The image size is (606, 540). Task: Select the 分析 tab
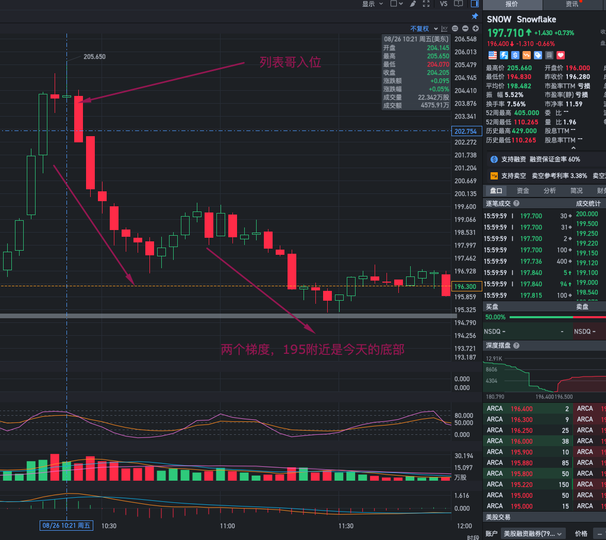tap(549, 191)
